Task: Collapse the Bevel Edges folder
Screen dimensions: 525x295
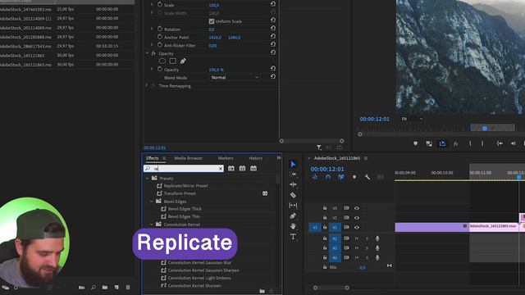Action: [x=151, y=202]
